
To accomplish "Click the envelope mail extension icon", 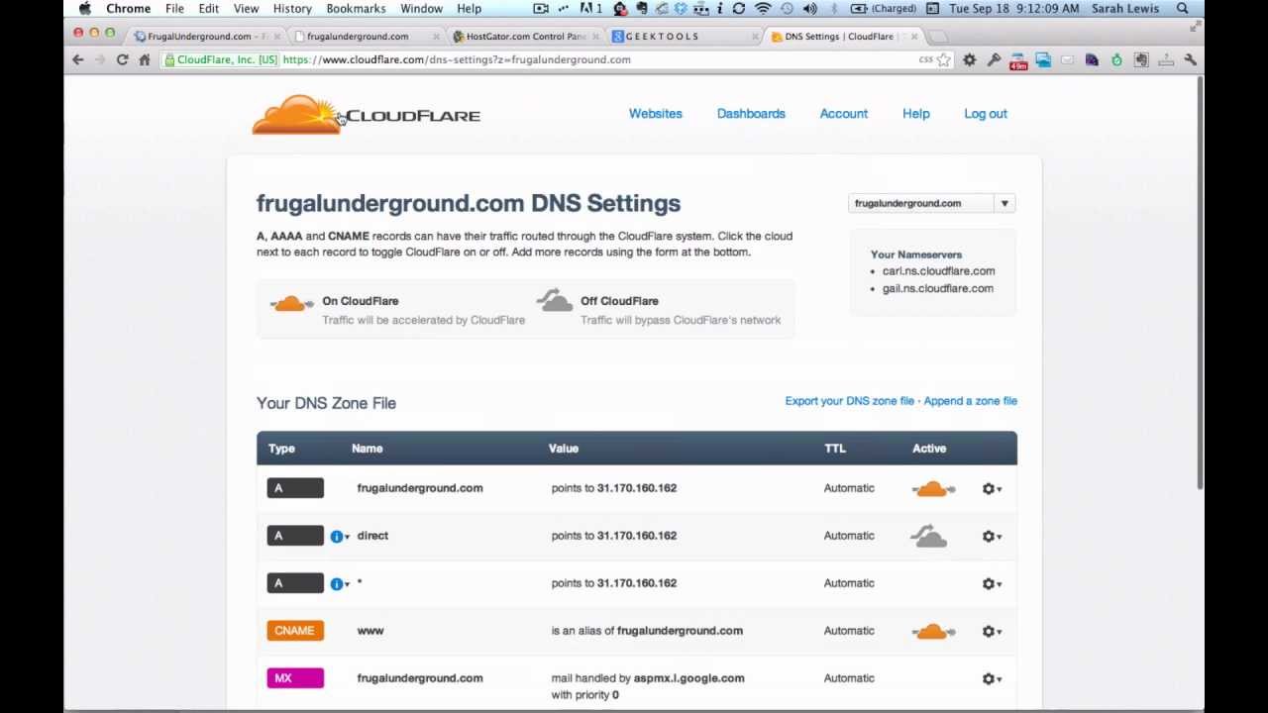I will coord(1067,60).
